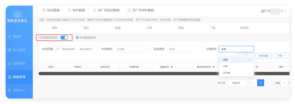
Task: Select the 微信 data category tab
Action: click(181, 28)
